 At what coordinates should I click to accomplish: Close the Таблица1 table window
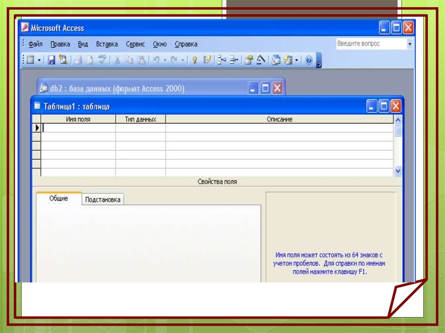396,106
